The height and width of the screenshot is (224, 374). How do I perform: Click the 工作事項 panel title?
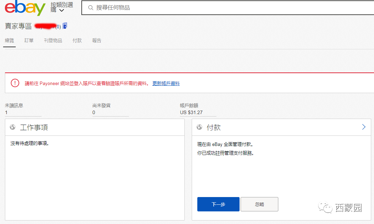tap(34, 127)
